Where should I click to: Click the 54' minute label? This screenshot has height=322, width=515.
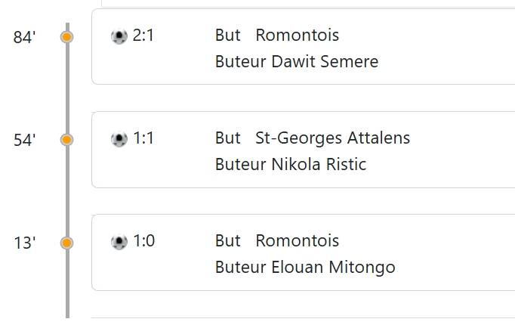(24, 140)
